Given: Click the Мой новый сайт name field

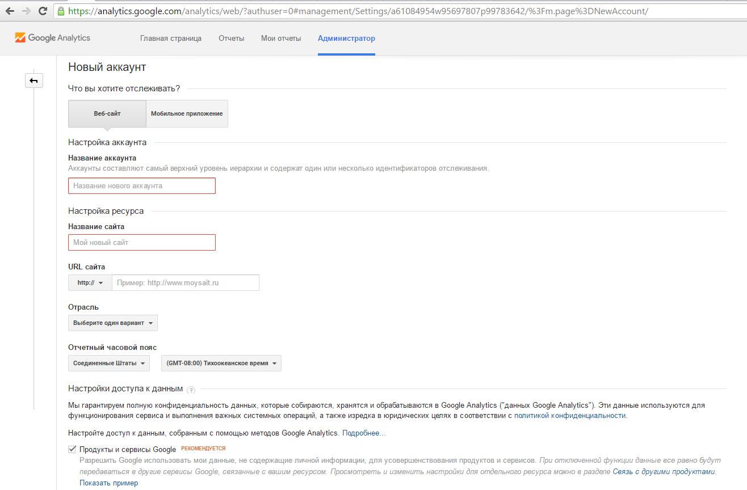Looking at the screenshot, I should 142,242.
